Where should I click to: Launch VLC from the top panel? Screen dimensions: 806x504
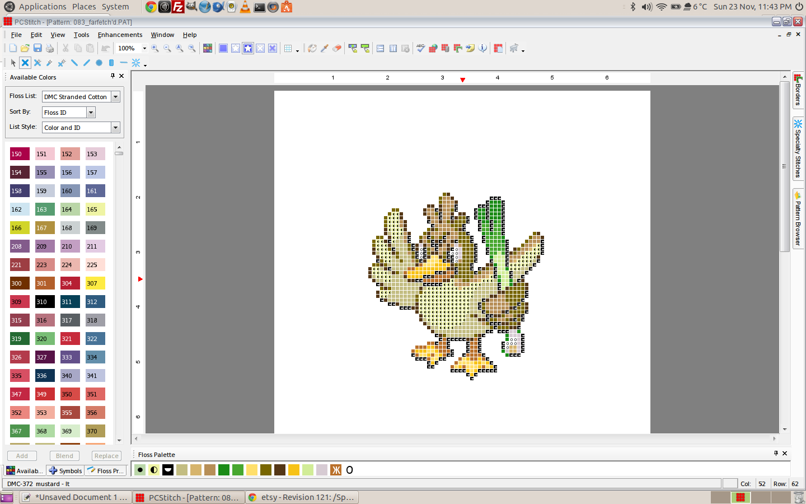[245, 7]
